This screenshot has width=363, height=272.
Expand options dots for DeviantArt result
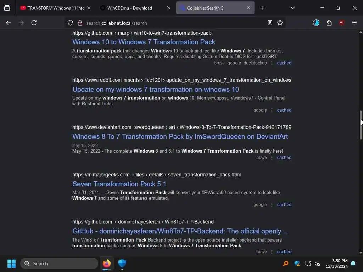[x=272, y=158]
